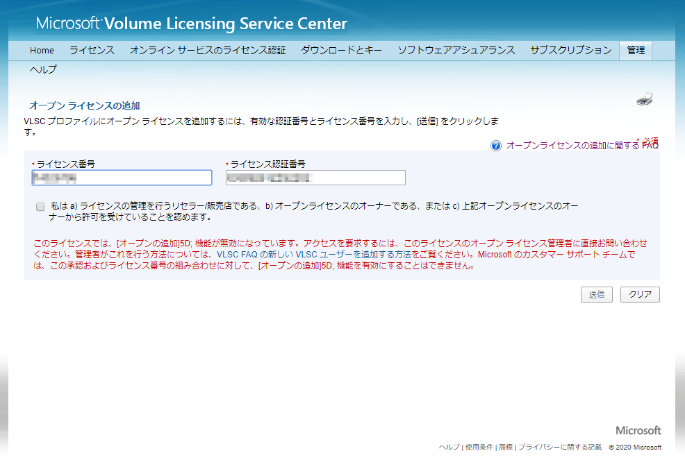
Task: Open the 商標 footer link
Action: [506, 448]
